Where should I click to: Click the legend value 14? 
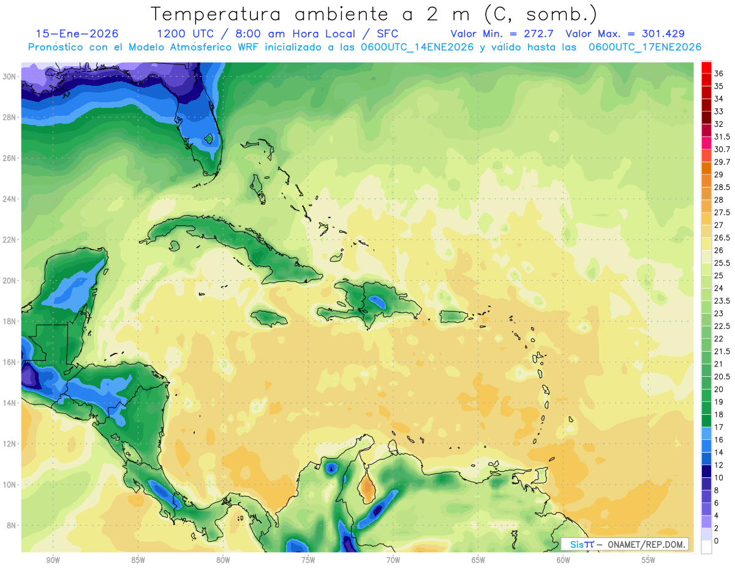coord(718,452)
